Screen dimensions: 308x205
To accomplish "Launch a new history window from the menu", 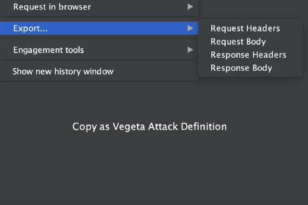I will pos(63,72).
